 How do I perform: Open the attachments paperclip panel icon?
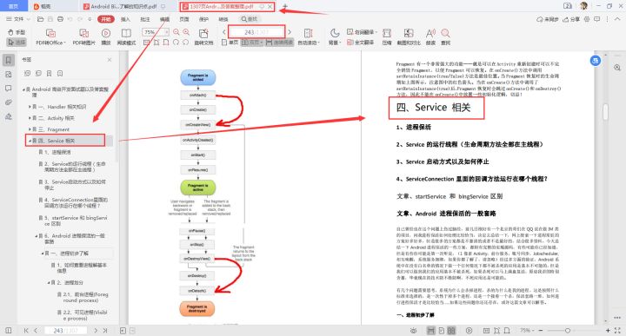9,102
